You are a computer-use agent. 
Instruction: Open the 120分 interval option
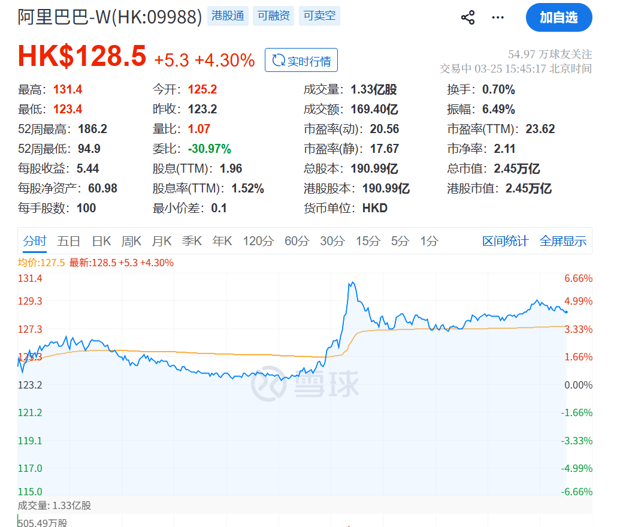pos(258,240)
